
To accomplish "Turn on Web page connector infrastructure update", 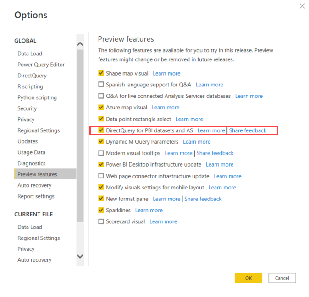I will coord(101,176).
